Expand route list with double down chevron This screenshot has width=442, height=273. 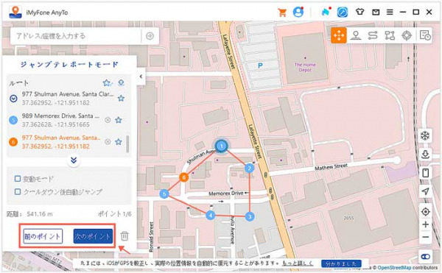pos(74,160)
